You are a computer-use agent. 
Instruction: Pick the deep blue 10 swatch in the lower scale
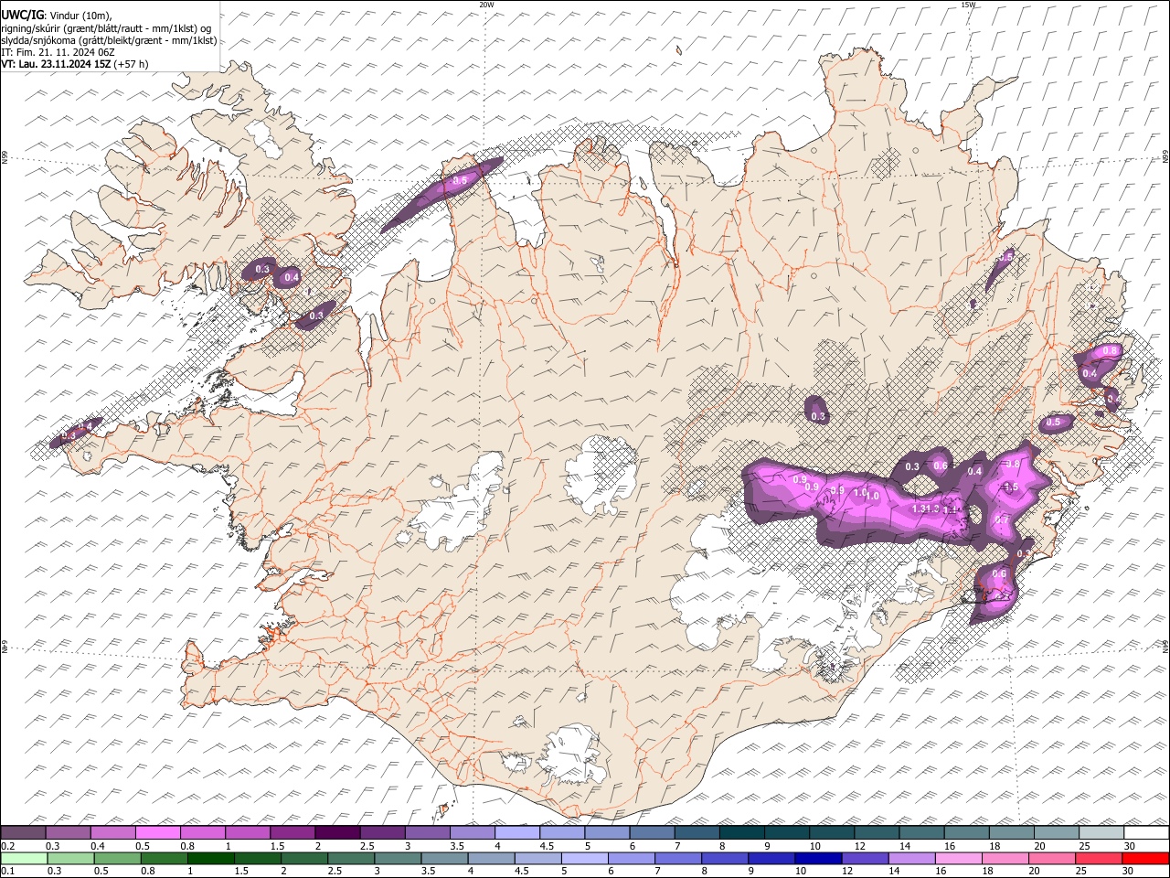818,858
